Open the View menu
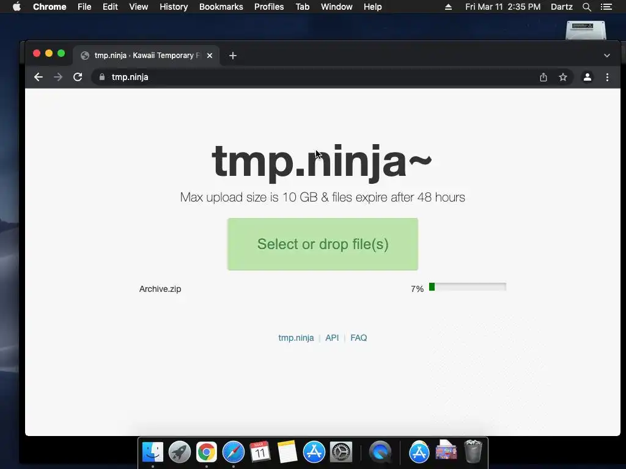The image size is (626, 469). [139, 7]
